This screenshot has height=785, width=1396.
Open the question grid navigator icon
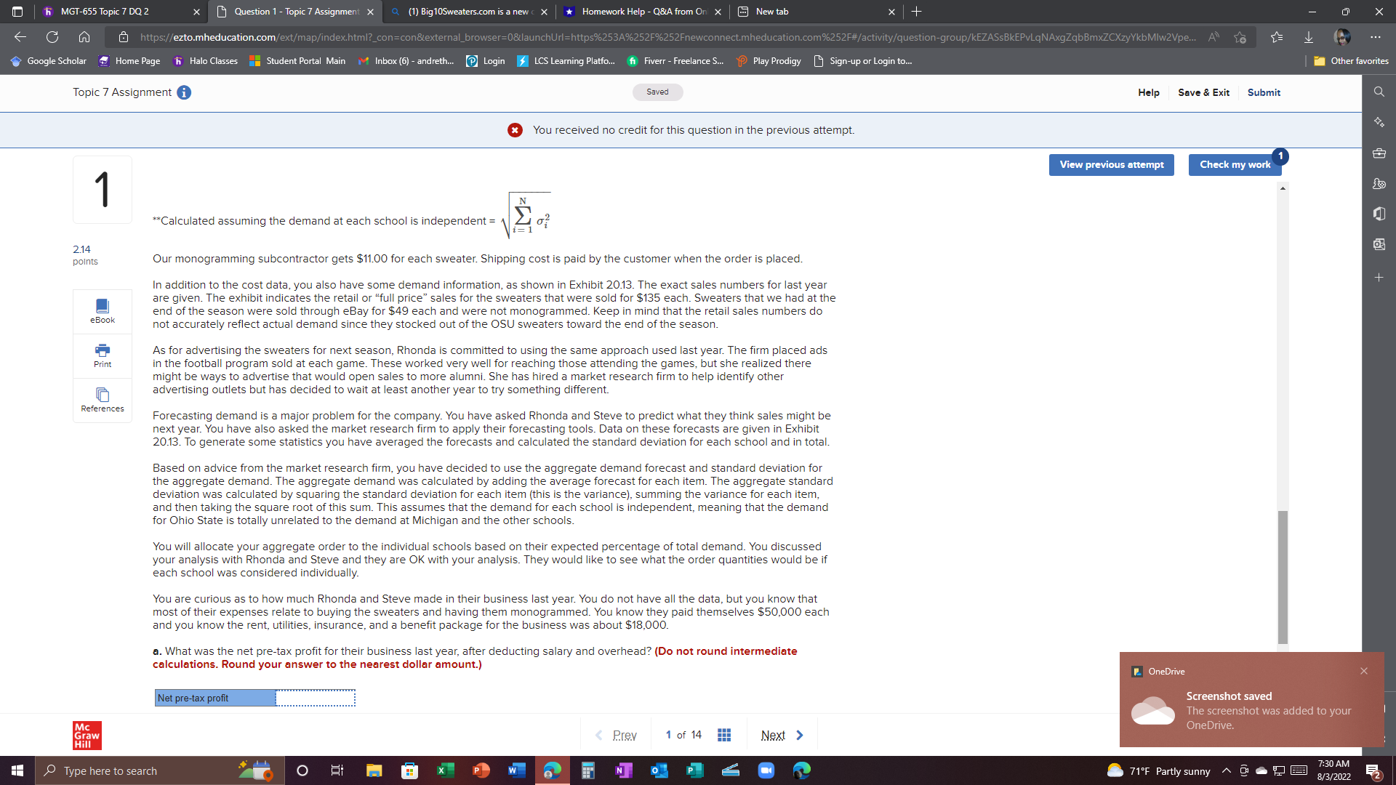[724, 735]
